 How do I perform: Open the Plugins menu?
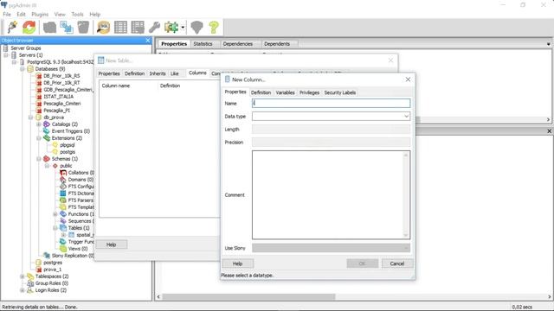tap(40, 14)
